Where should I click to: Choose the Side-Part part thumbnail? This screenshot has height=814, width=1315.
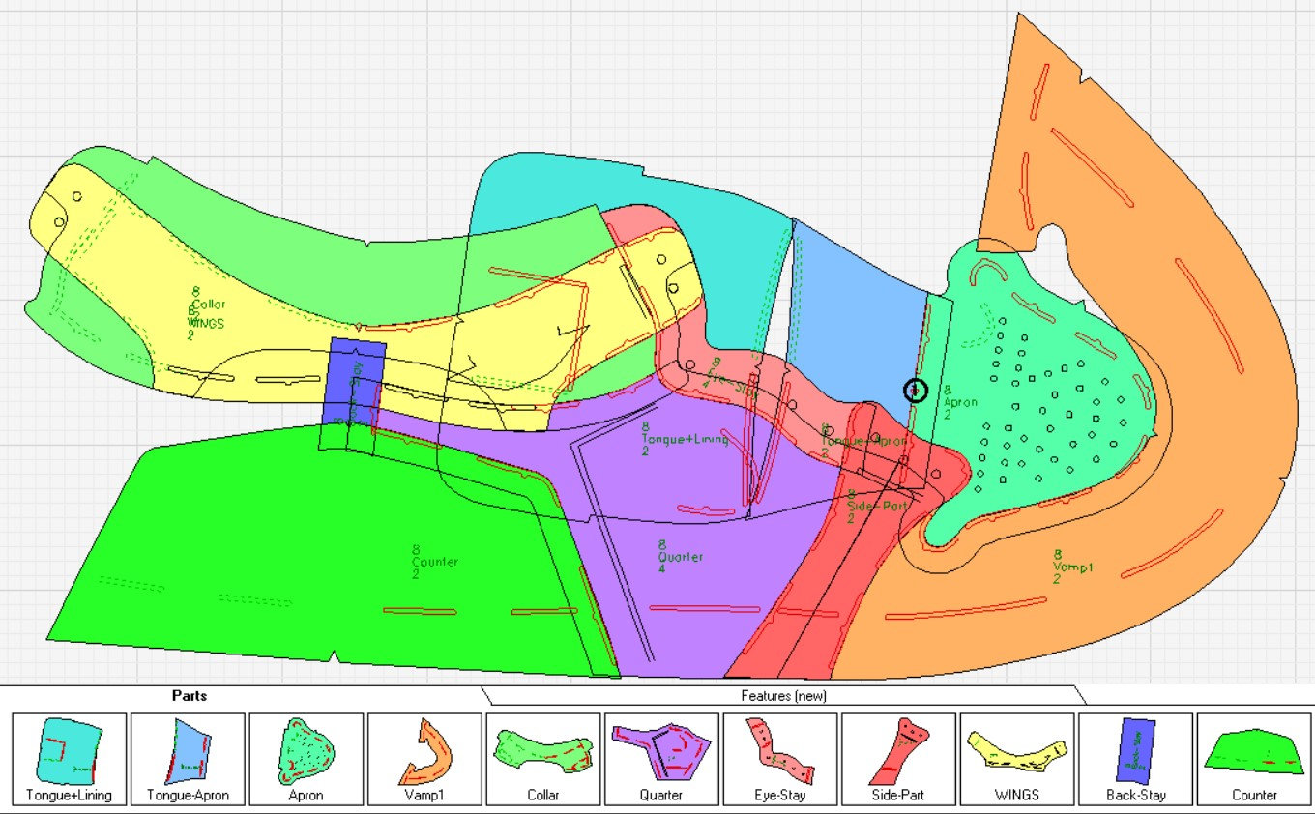click(x=898, y=759)
